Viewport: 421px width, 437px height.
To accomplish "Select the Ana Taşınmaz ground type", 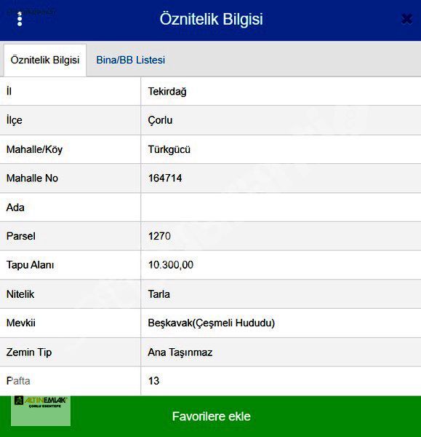I will (x=180, y=353).
